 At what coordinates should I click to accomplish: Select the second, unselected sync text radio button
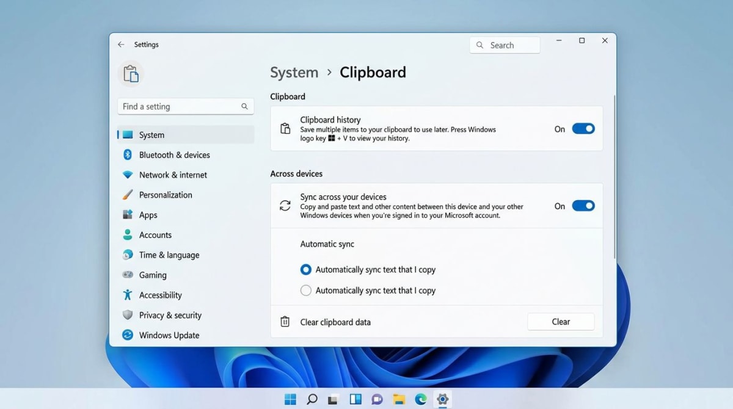coord(306,291)
